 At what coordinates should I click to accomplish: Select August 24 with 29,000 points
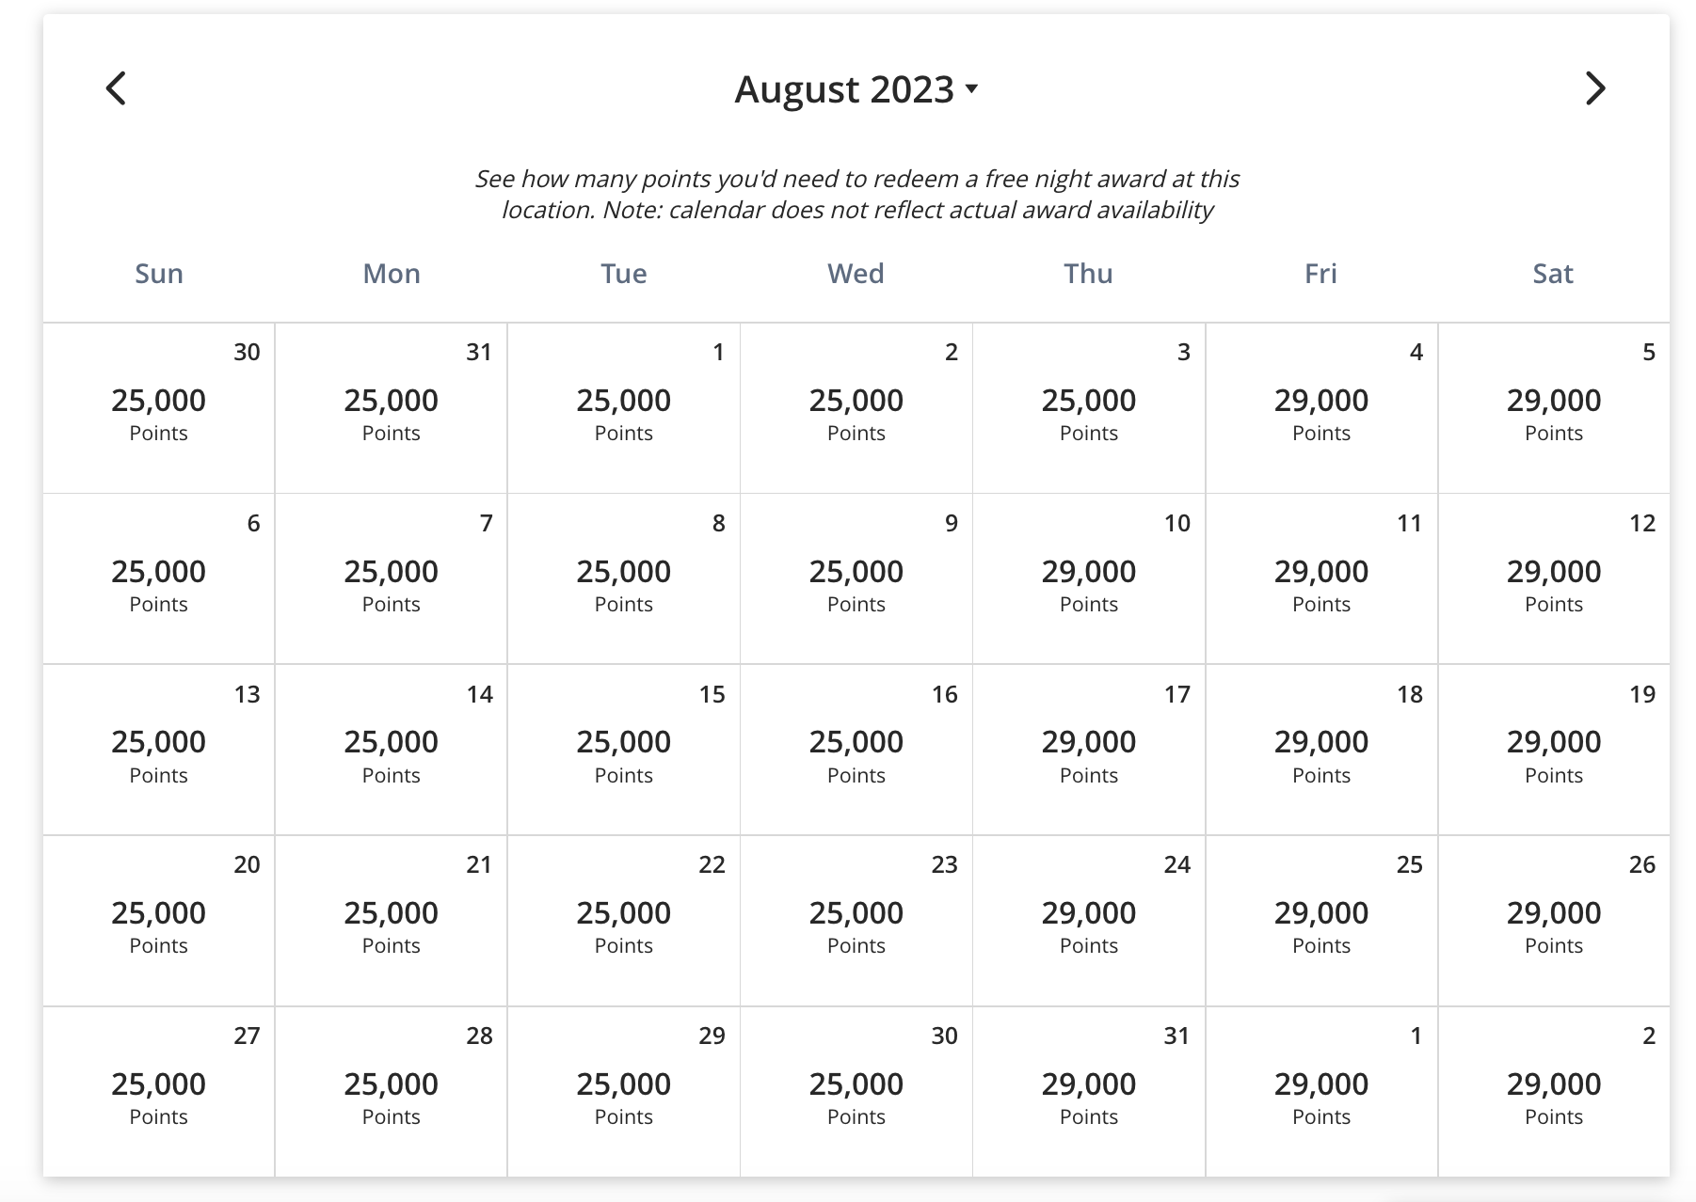1088,922
